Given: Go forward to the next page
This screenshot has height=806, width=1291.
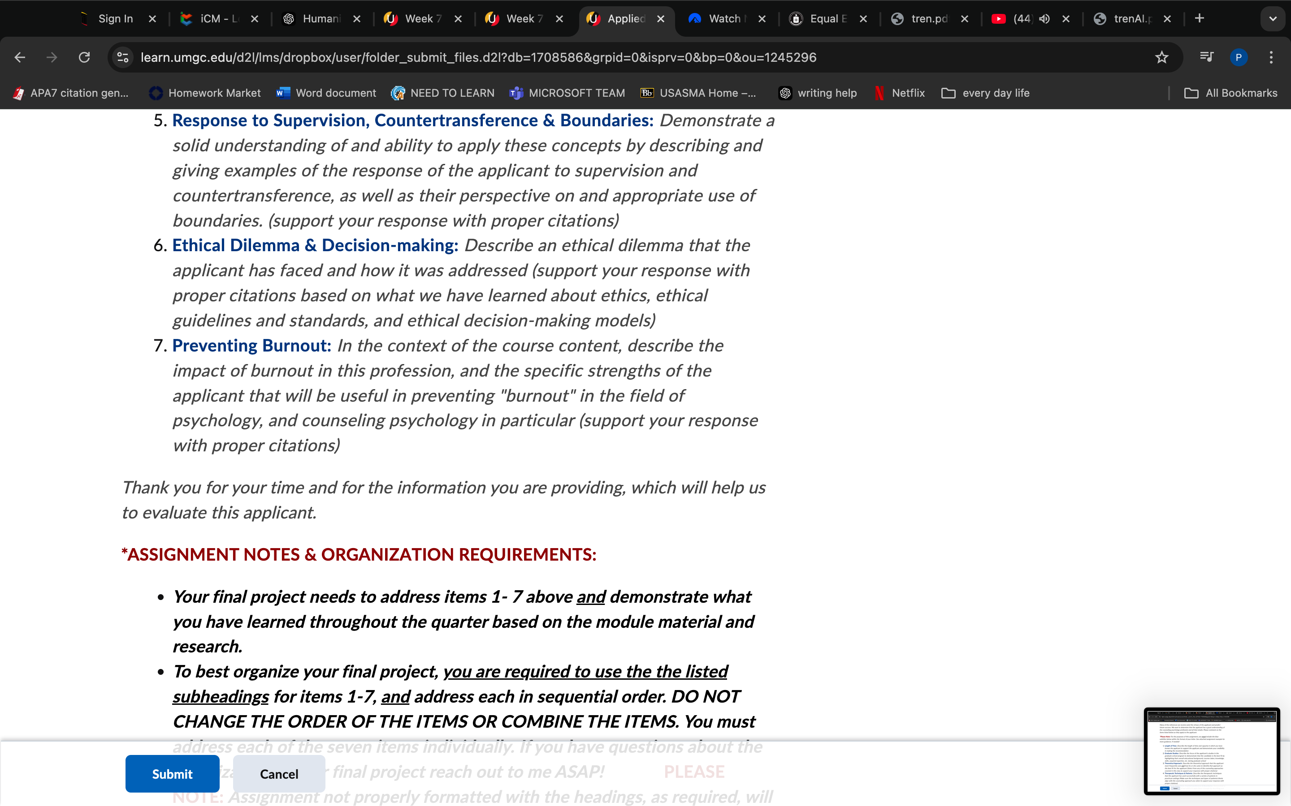Looking at the screenshot, I should (52, 57).
